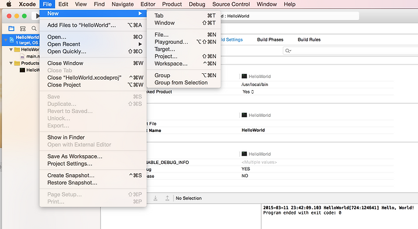Click the No Selection debug label

click(x=189, y=198)
